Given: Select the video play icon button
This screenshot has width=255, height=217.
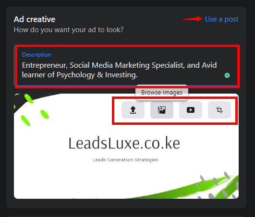Looking at the screenshot, I should [191, 110].
